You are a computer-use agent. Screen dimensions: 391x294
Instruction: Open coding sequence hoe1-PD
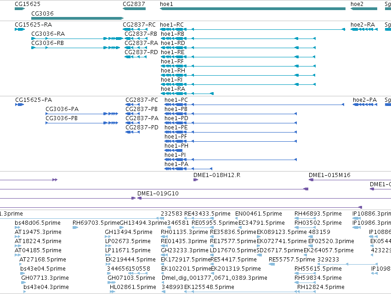[176, 118]
